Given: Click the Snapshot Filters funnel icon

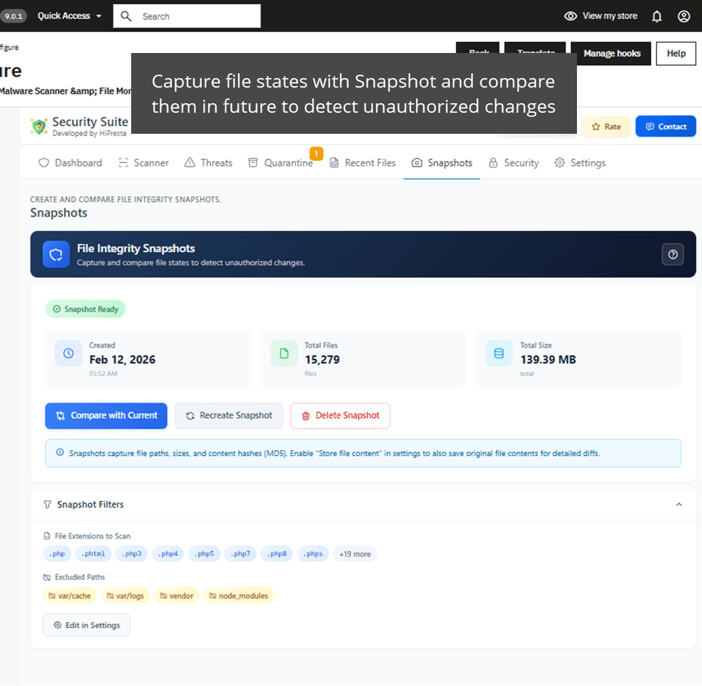Looking at the screenshot, I should [48, 505].
